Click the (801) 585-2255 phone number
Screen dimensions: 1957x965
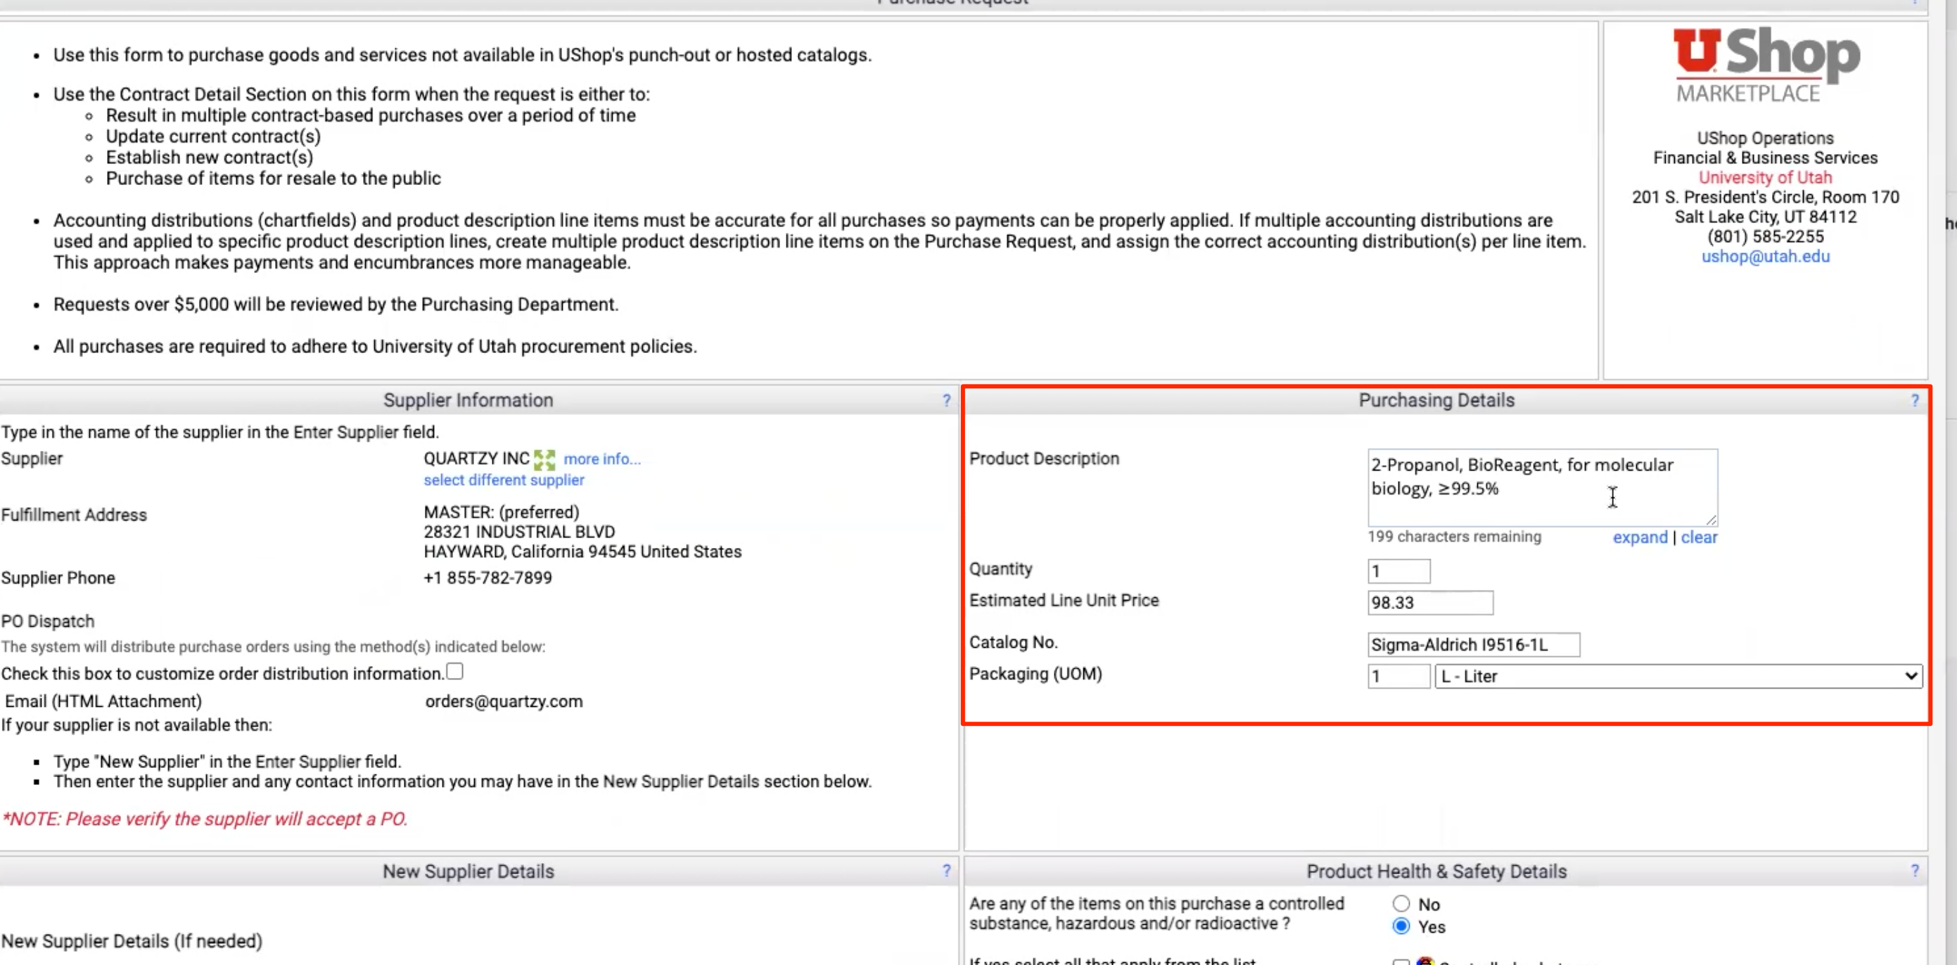pyautogui.click(x=1765, y=236)
